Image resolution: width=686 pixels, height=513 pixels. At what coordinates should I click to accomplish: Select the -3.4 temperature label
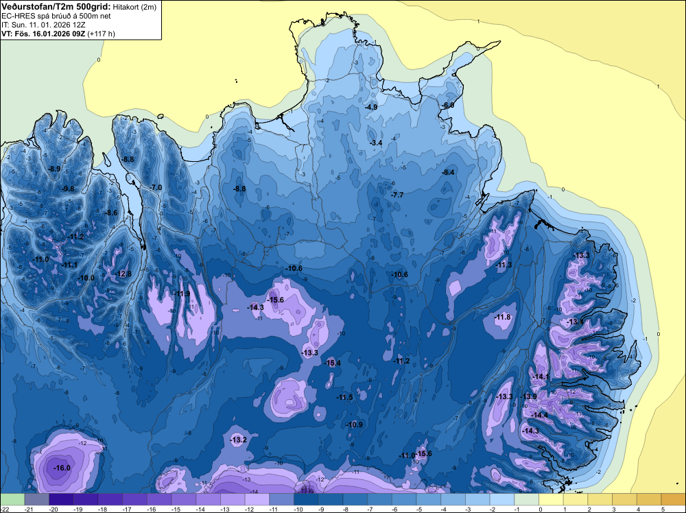pyautogui.click(x=376, y=143)
